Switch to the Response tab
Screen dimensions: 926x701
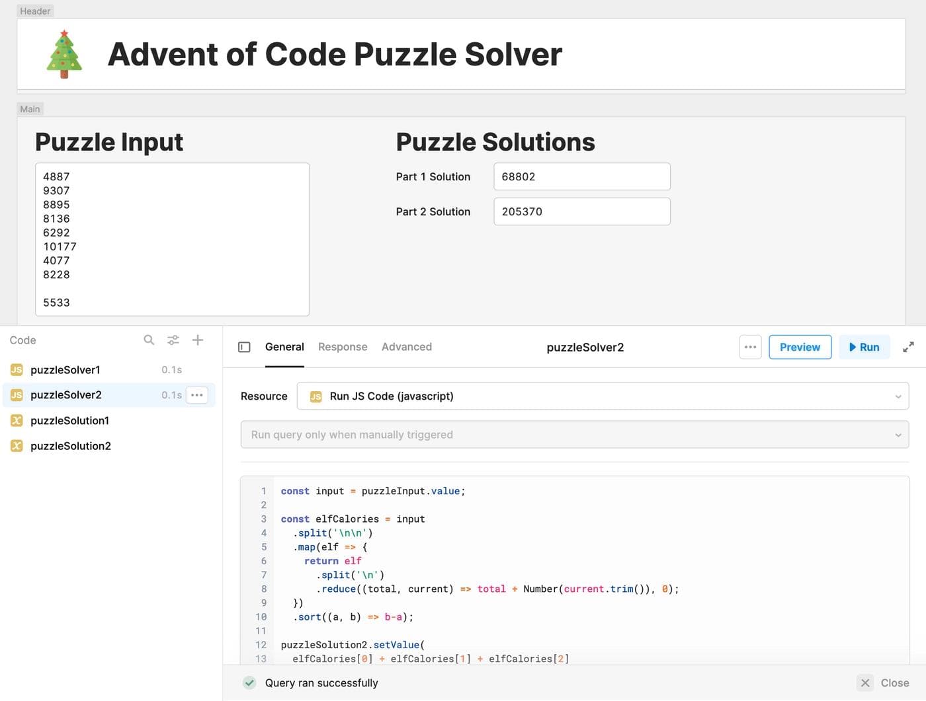[x=343, y=346]
